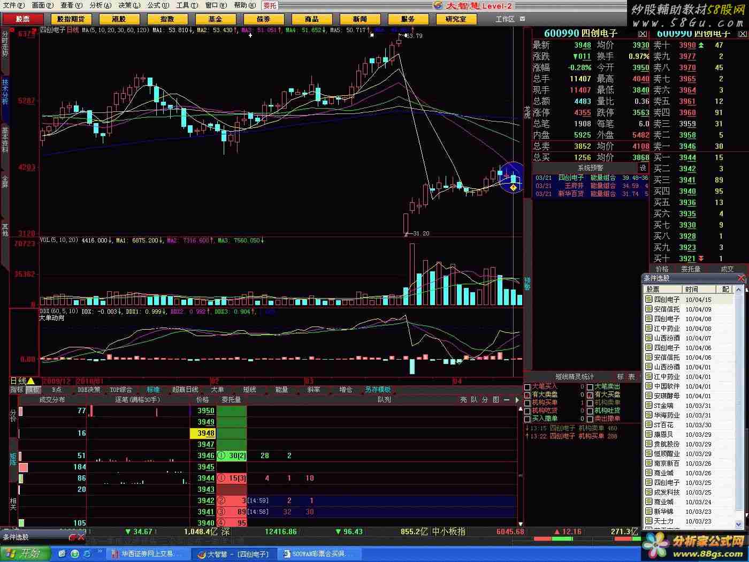Toggle the 有大买盘 checkbox
Image resolution: width=749 pixels, height=562 pixels.
pyautogui.click(x=590, y=394)
